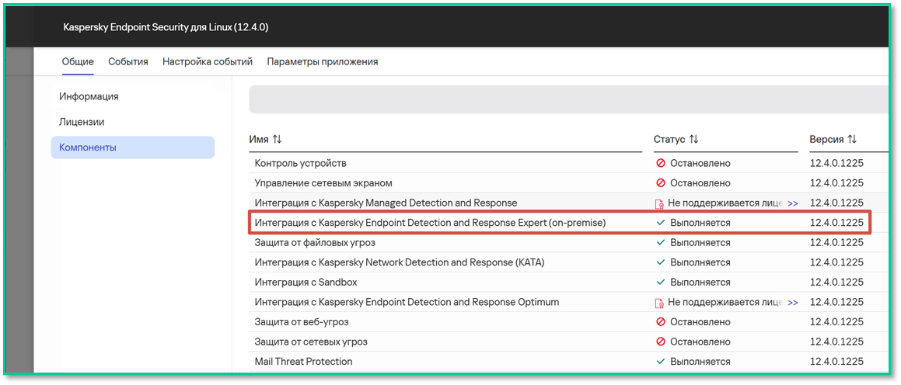Click checkmark for Защита от файловых угроз

660,243
